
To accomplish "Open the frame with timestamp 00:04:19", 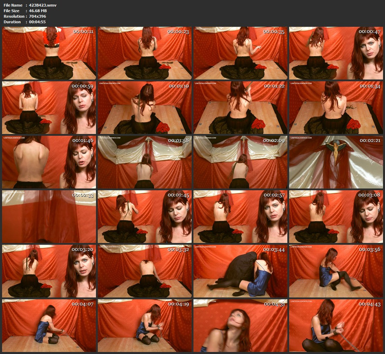I will point(145,326).
